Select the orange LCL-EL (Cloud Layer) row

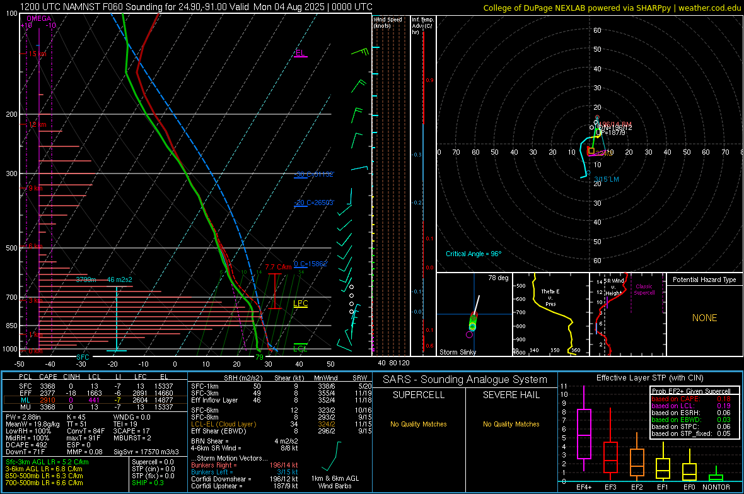point(281,424)
